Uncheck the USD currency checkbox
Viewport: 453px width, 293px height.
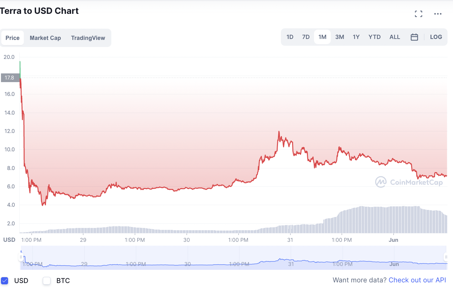(x=5, y=281)
